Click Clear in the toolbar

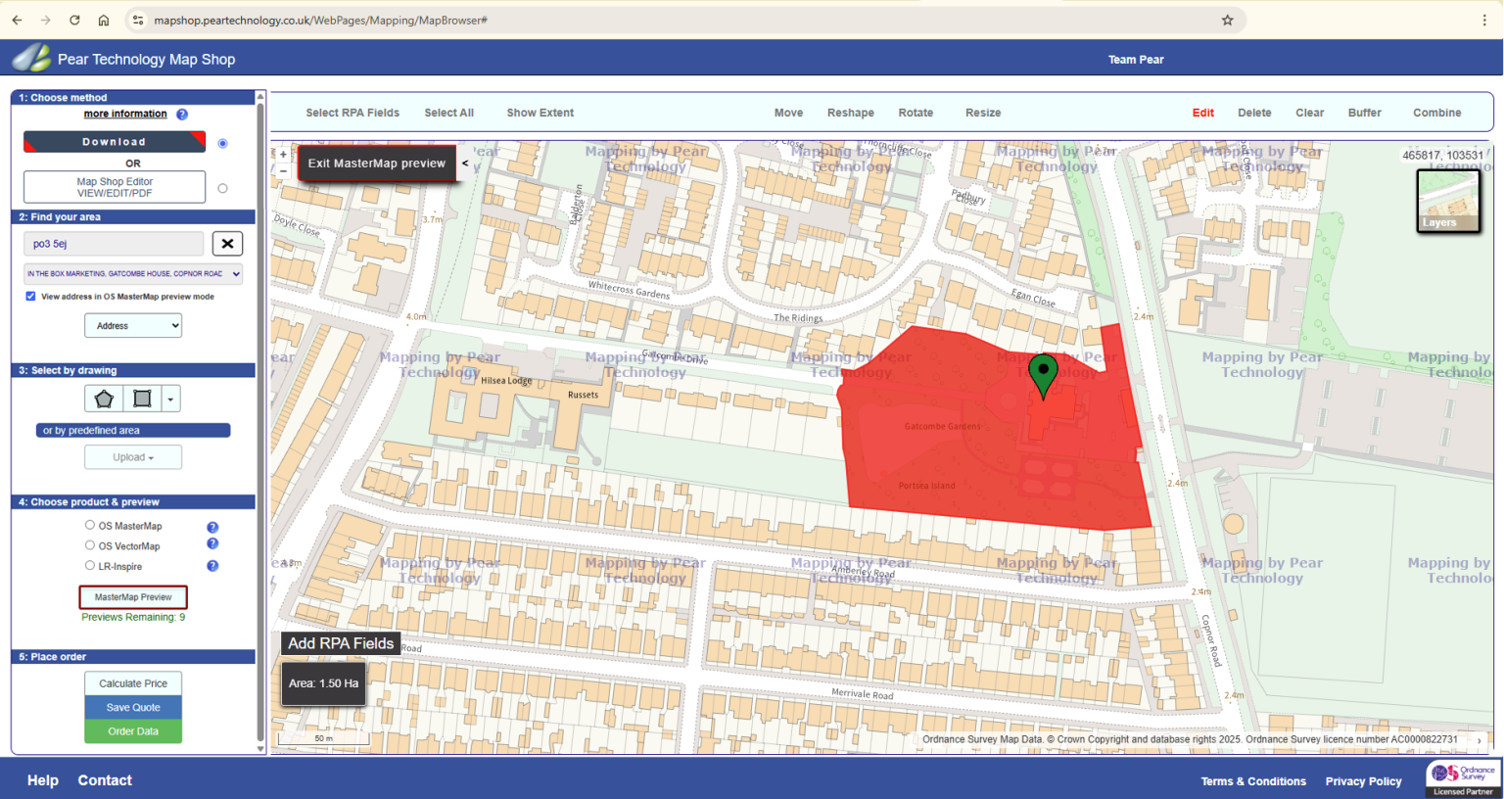(x=1310, y=113)
